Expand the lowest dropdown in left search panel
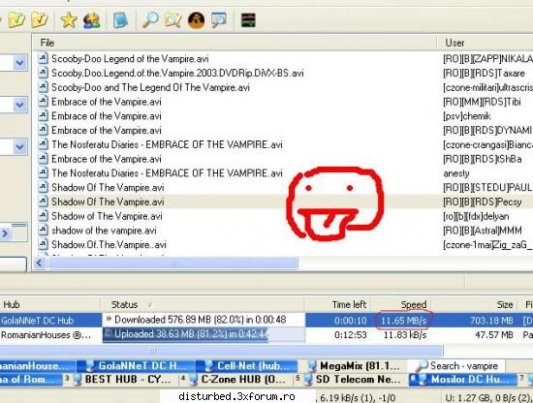This screenshot has width=533, height=403. [19, 147]
